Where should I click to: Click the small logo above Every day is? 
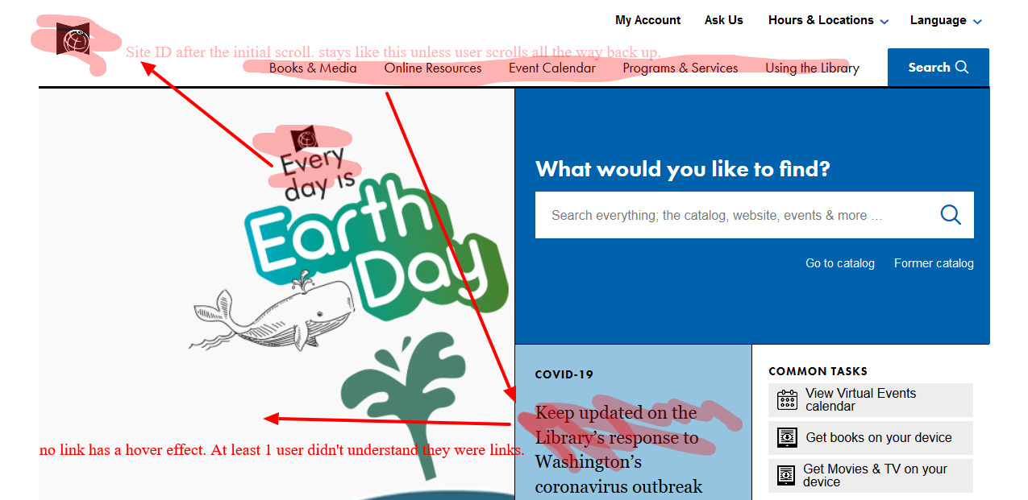pos(305,138)
